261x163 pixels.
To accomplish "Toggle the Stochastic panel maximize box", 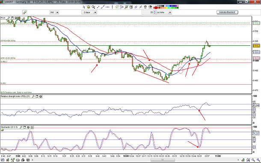I will [24, 127].
